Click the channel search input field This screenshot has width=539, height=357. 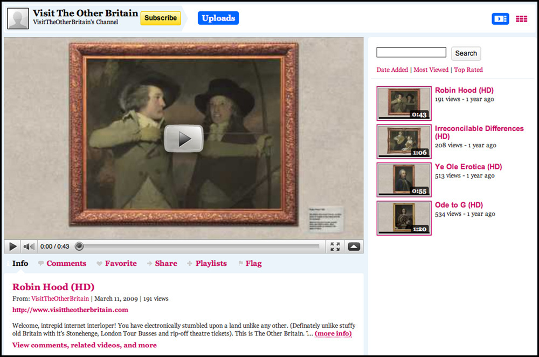[411, 52]
